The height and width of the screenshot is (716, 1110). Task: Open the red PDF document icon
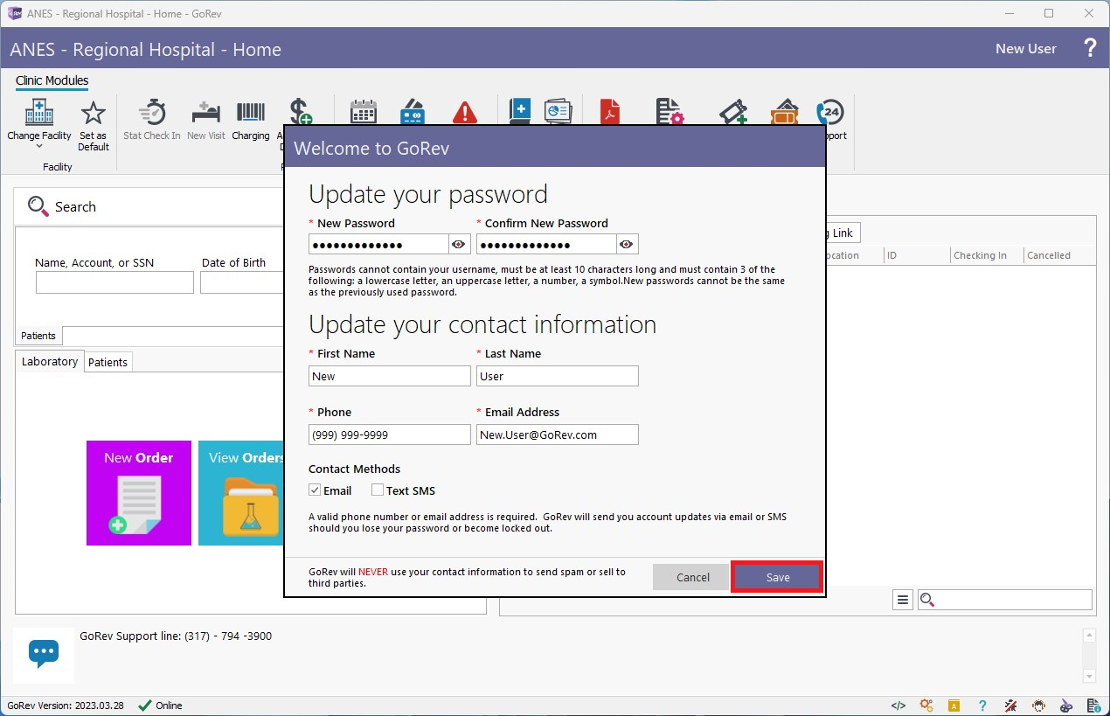(610, 112)
